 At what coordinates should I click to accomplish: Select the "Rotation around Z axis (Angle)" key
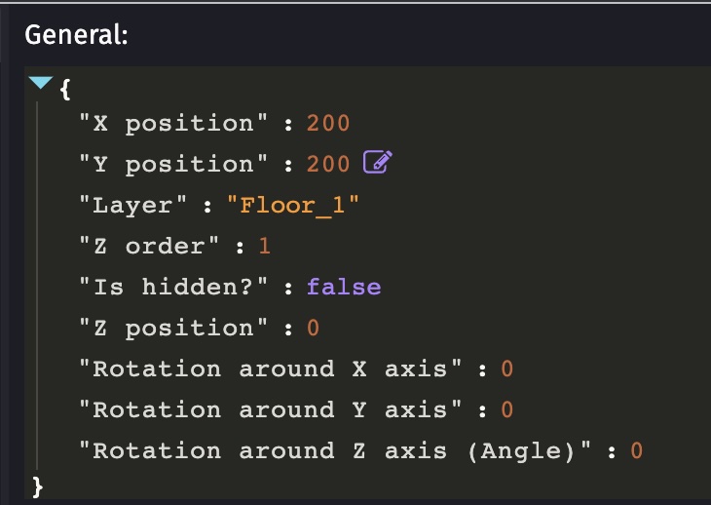click(336, 450)
